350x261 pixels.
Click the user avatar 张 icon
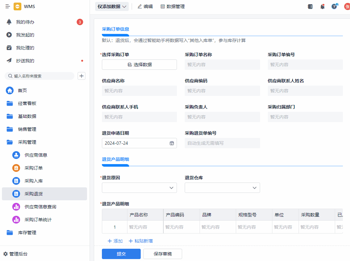347,6
